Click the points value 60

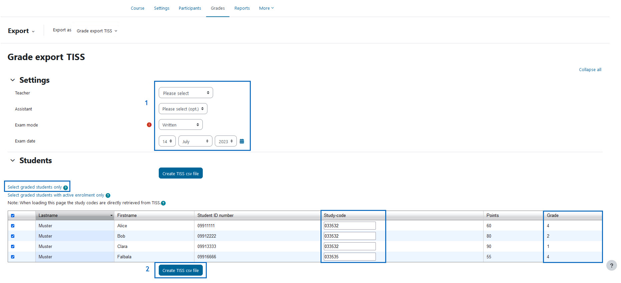click(489, 226)
